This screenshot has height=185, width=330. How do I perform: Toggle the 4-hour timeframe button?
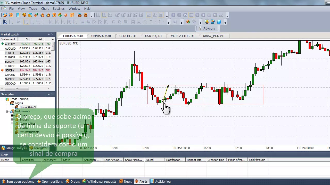203,15
